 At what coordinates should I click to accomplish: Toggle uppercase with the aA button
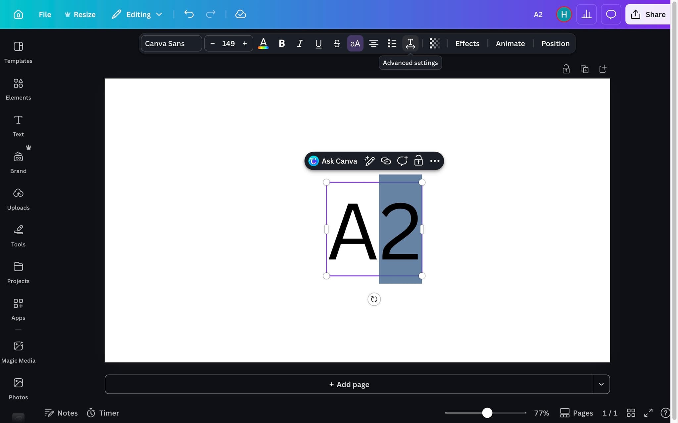355,43
